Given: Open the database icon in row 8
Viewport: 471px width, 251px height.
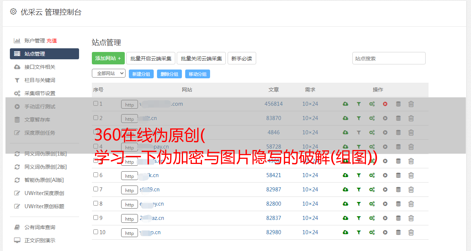Looking at the screenshot, I should point(398,204).
